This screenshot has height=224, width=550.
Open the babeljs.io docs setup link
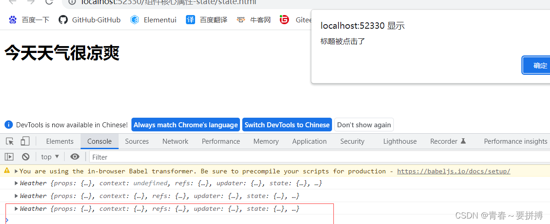(453, 172)
